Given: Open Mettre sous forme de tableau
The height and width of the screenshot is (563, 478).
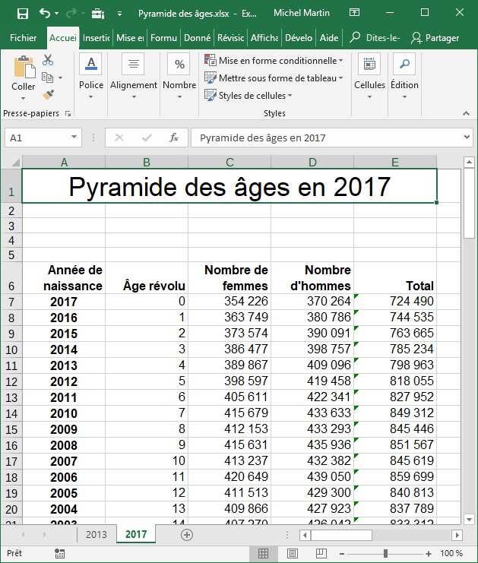Looking at the screenshot, I should click(274, 78).
